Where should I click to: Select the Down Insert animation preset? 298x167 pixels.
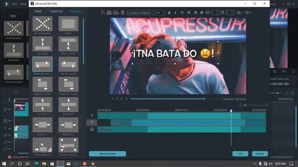coord(68,44)
